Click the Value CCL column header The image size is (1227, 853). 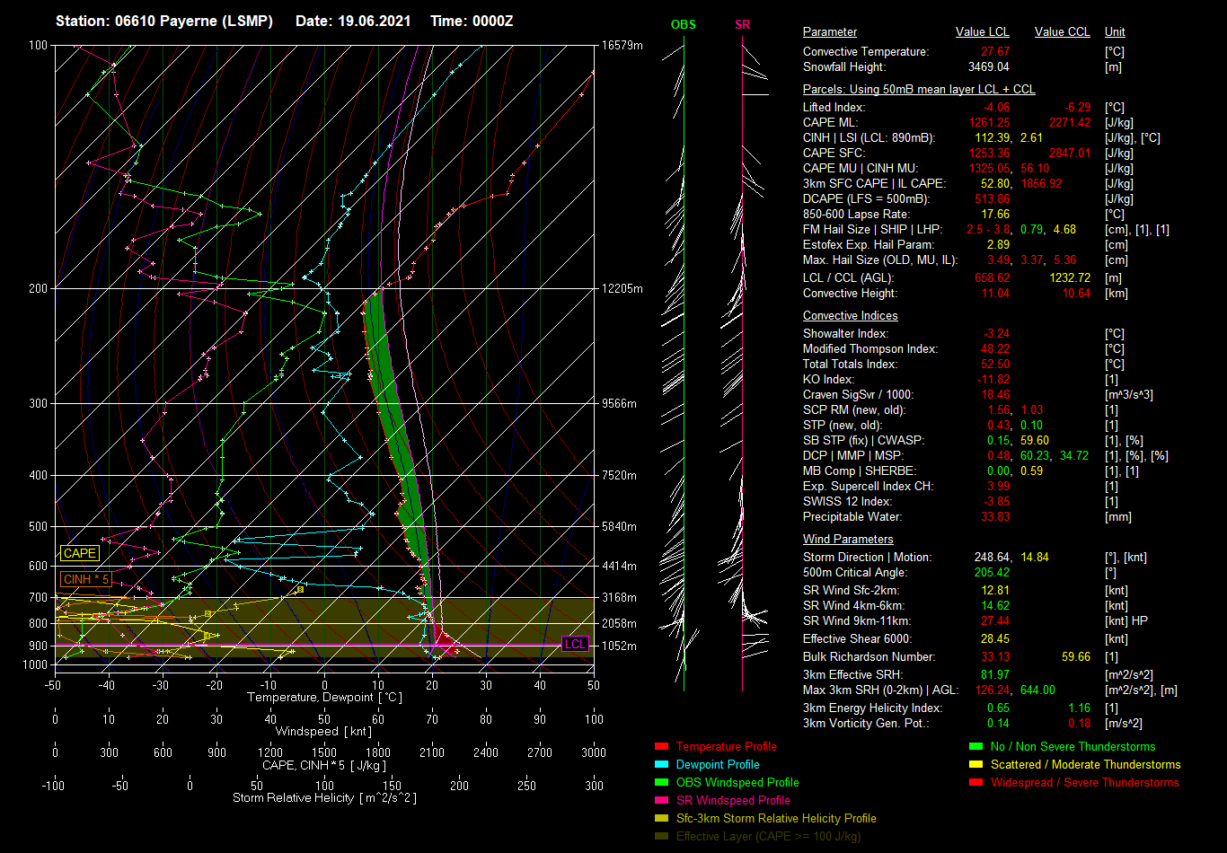coord(1062,32)
